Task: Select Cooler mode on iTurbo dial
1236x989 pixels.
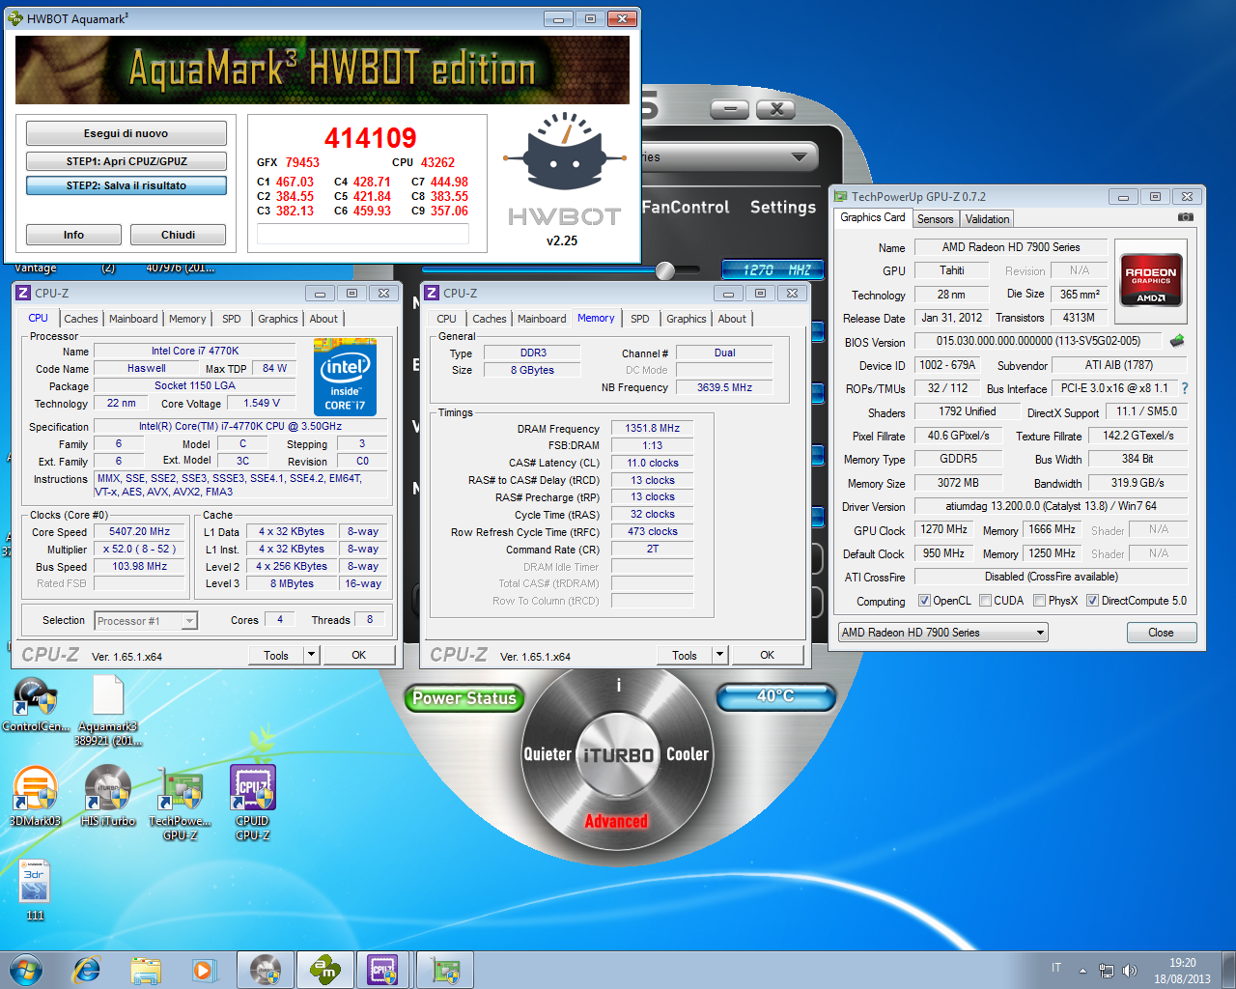Action: [x=688, y=754]
